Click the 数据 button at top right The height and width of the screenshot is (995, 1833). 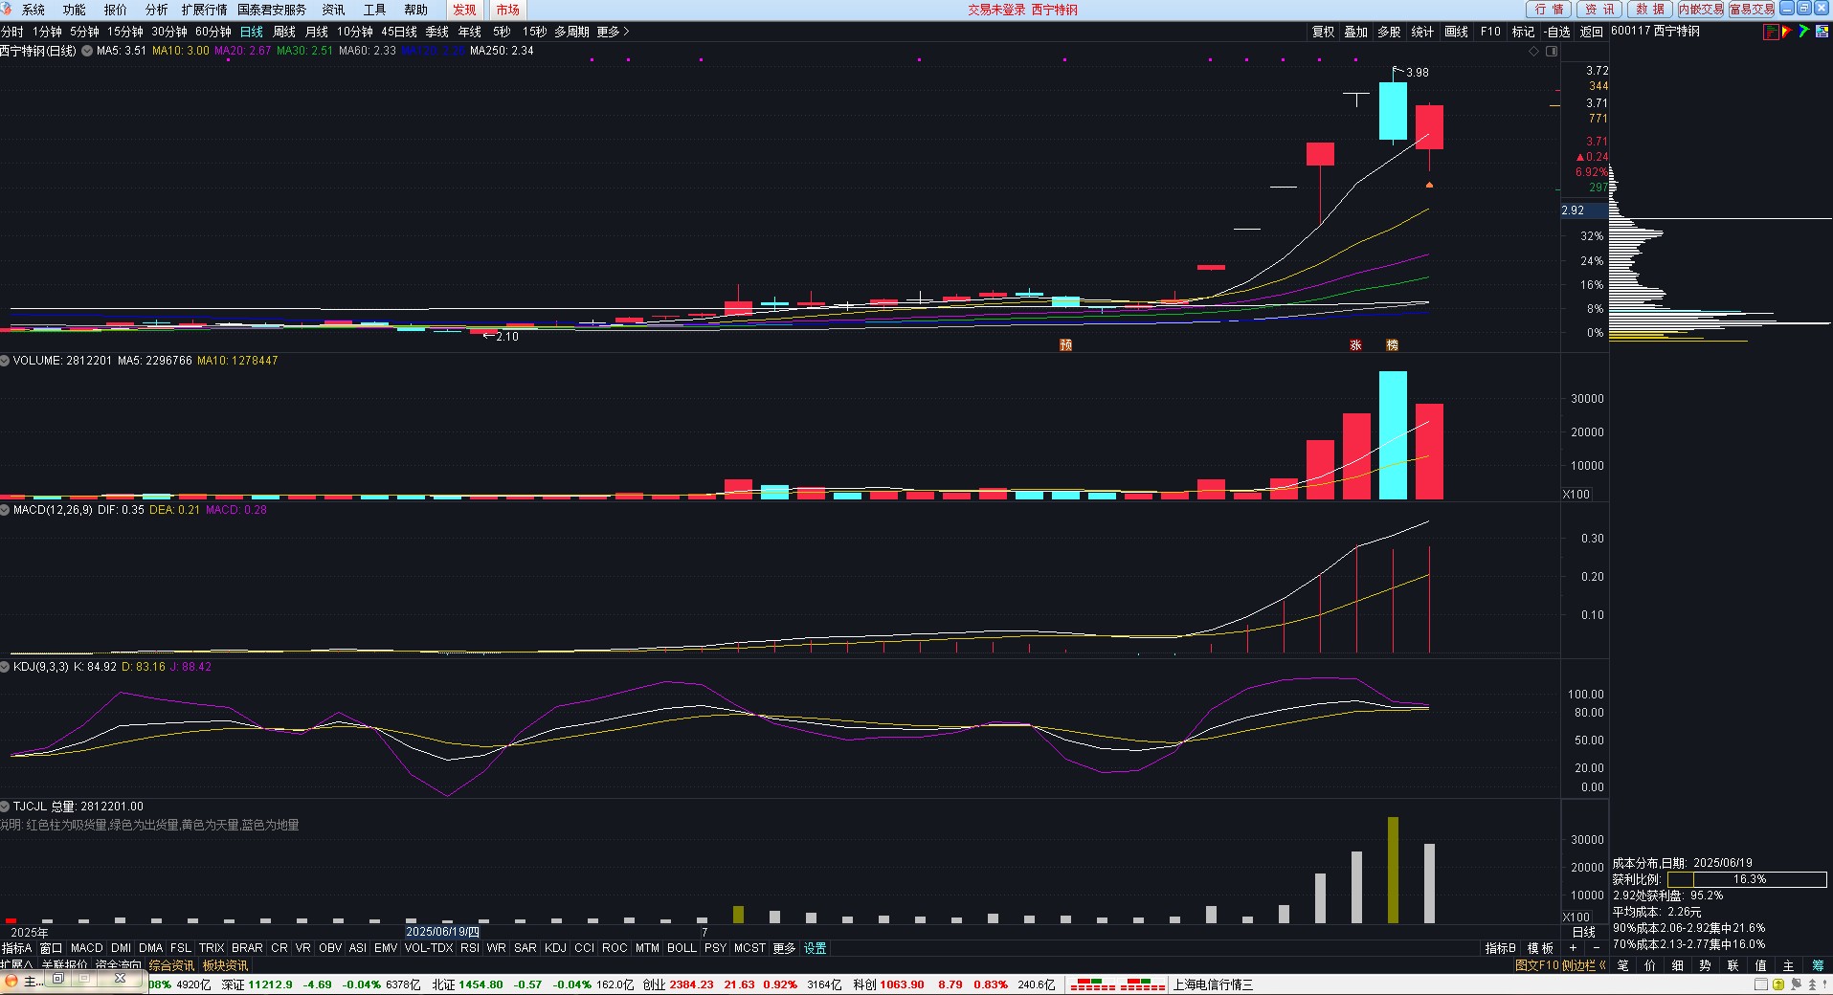(1650, 9)
